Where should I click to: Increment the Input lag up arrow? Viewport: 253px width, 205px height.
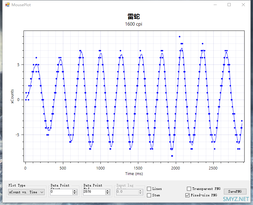[140, 191]
